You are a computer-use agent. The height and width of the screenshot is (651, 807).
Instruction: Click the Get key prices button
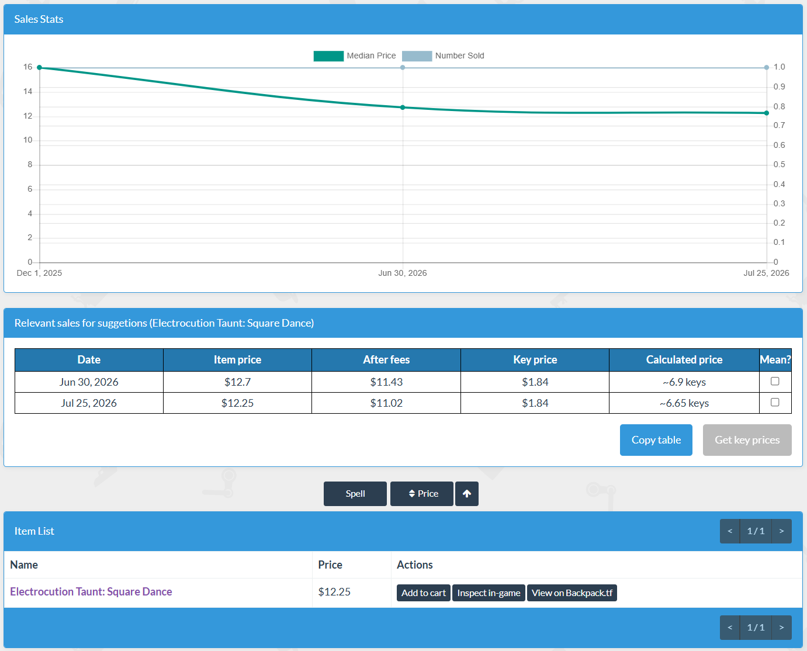coord(747,440)
